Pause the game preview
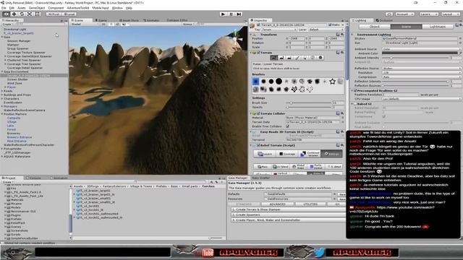This screenshot has height=260, width=463. [x=231, y=14]
